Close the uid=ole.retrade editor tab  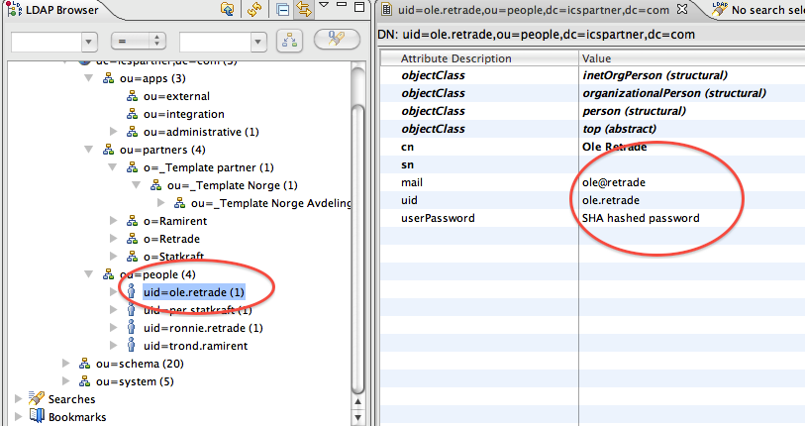coord(682,9)
